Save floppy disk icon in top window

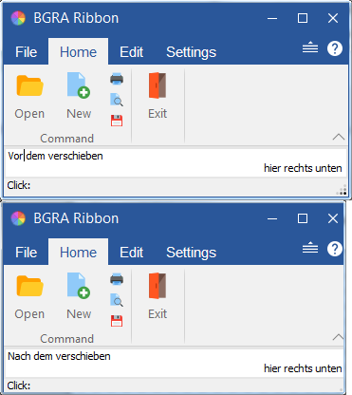pos(117,121)
